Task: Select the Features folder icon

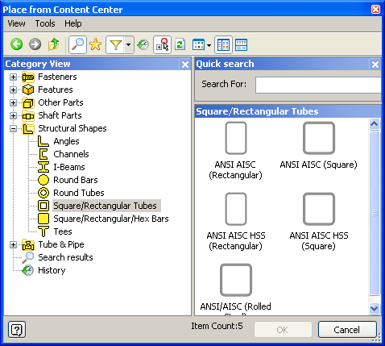Action: (28, 90)
